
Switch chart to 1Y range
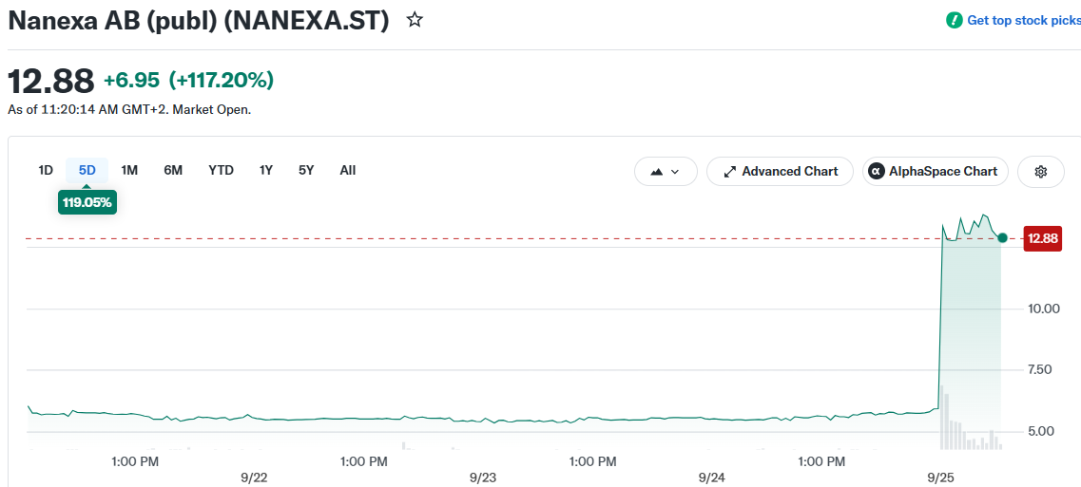coord(266,170)
